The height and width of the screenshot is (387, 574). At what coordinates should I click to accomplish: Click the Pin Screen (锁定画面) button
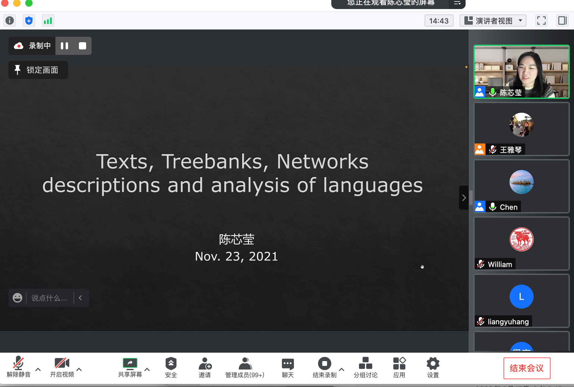[38, 70]
